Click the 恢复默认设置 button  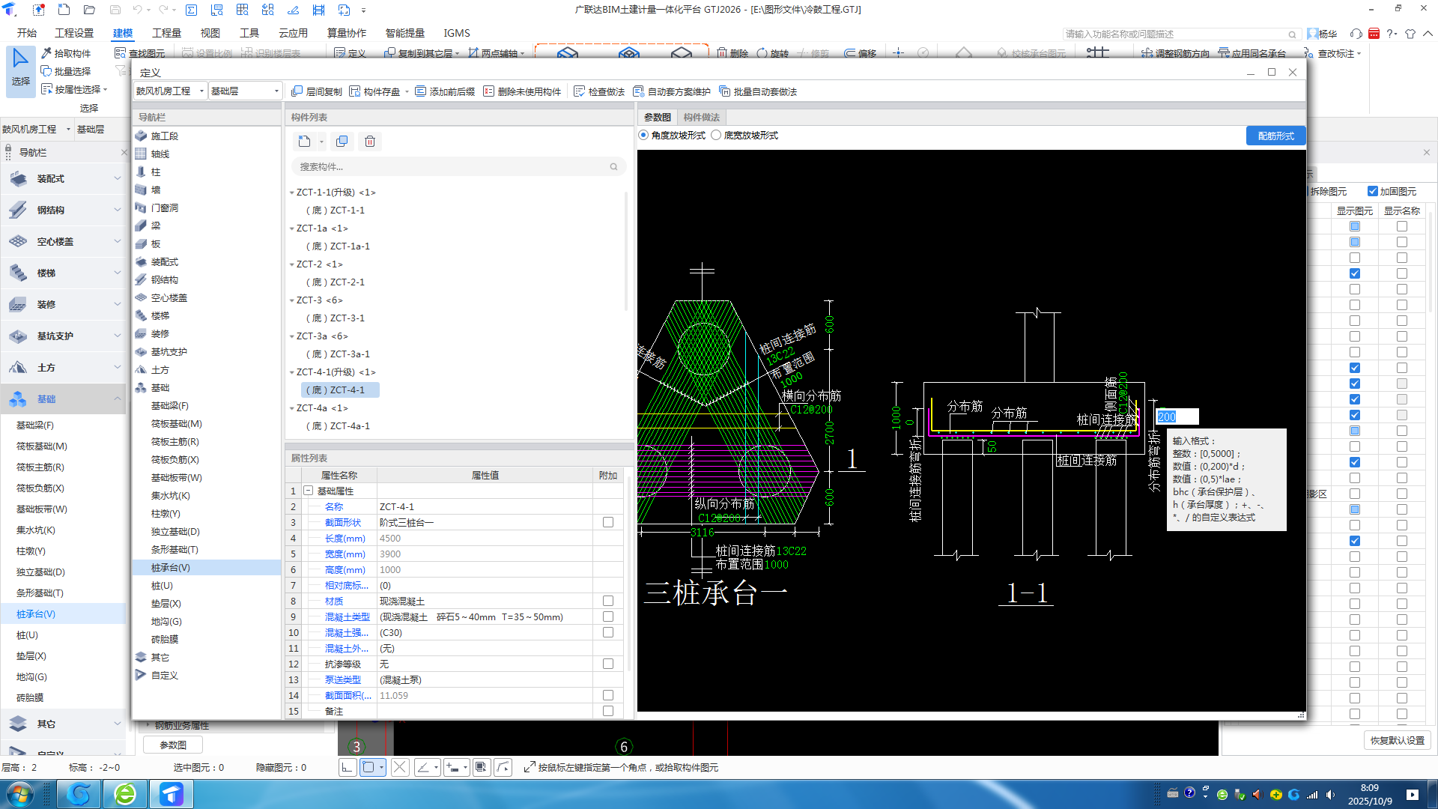coord(1397,740)
